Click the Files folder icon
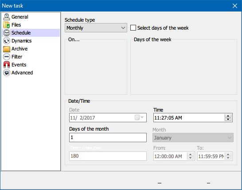 click(7, 25)
